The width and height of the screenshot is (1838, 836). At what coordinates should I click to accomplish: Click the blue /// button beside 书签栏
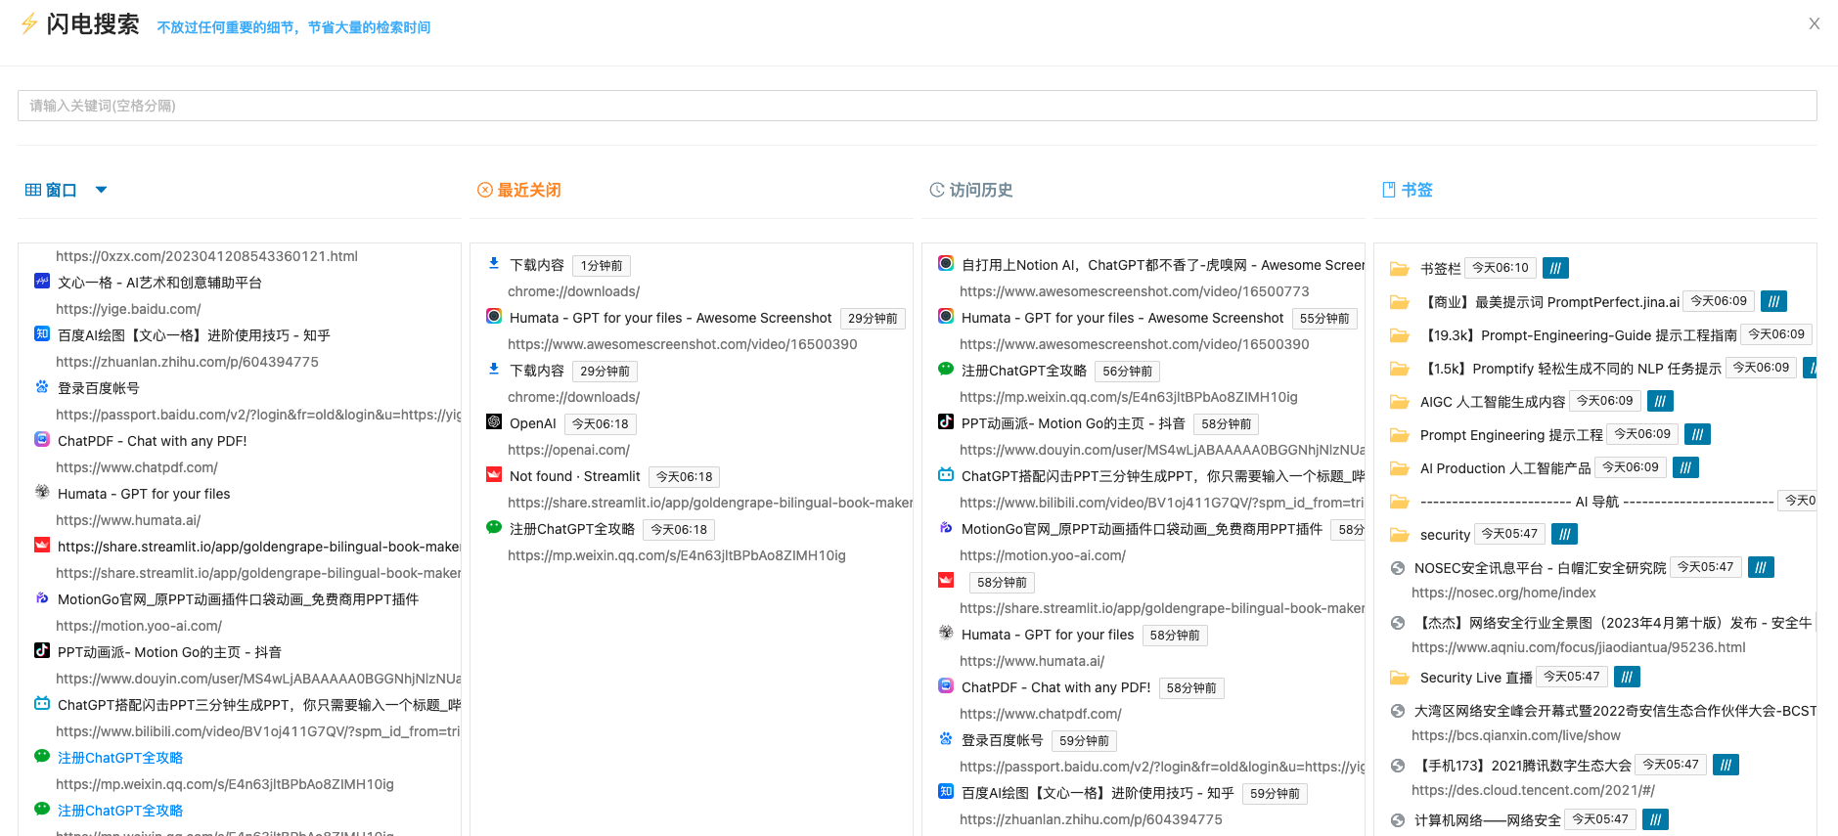(x=1555, y=268)
